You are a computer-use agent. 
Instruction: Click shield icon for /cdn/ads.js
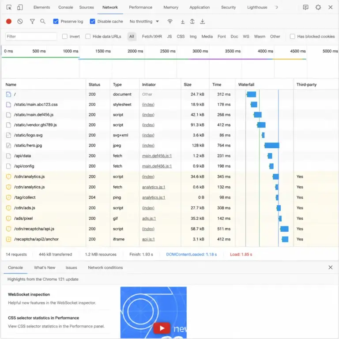(8, 208)
